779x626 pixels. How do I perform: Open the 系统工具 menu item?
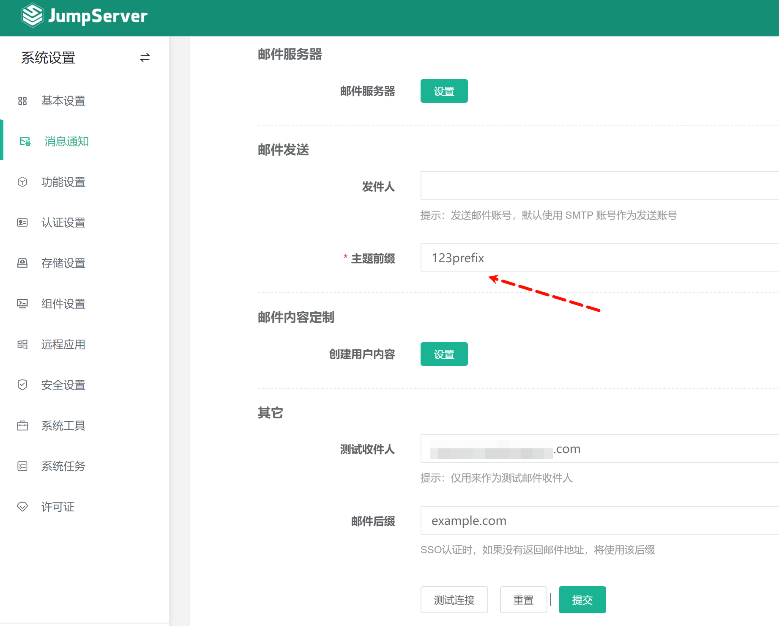click(x=63, y=426)
